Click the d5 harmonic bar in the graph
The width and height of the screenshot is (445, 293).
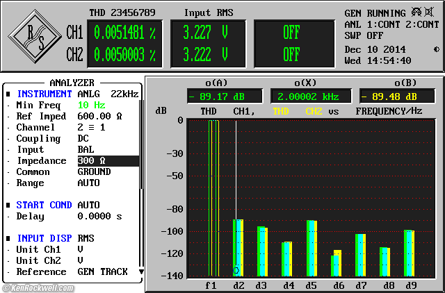coord(311,249)
